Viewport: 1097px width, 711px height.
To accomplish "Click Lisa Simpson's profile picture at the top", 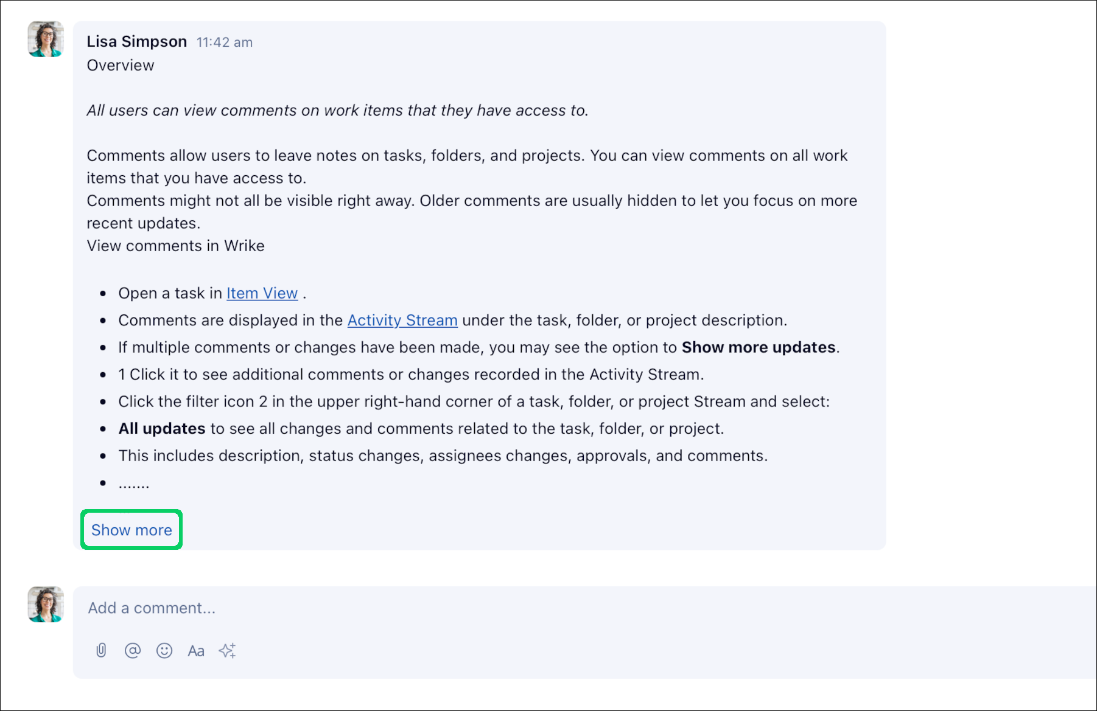I will point(46,38).
